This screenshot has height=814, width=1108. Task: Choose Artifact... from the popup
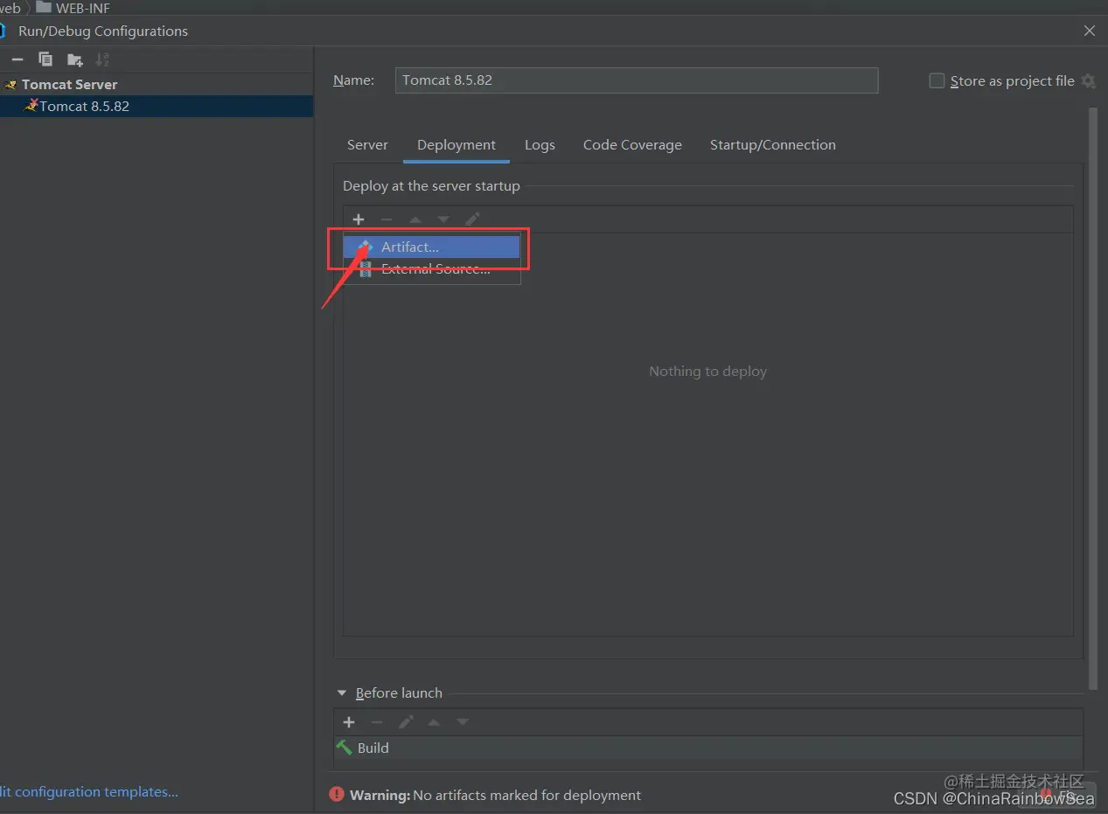[x=432, y=247]
